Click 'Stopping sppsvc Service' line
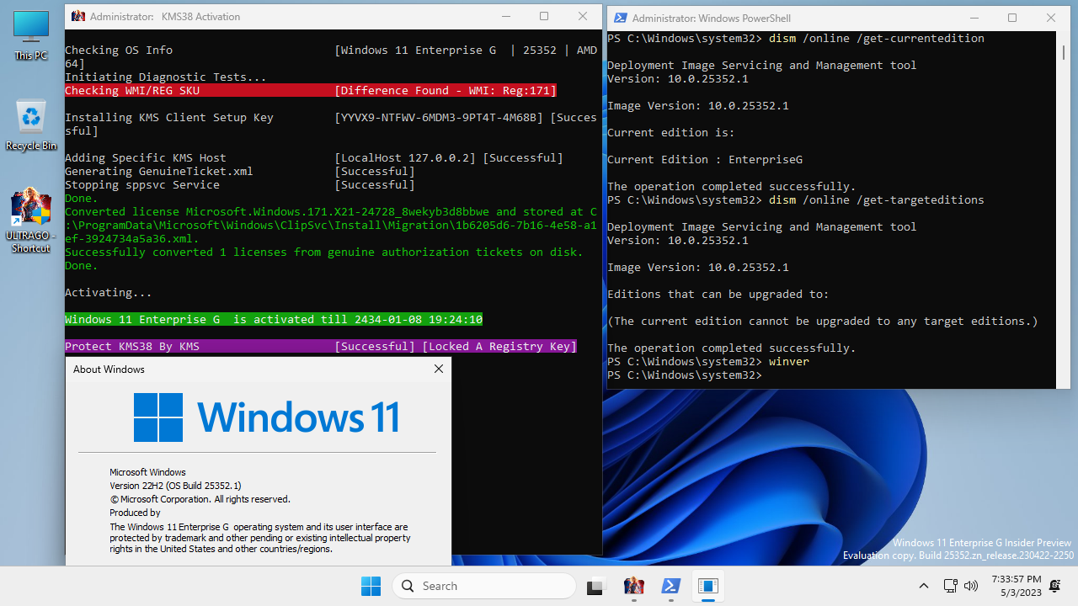 [x=240, y=184]
